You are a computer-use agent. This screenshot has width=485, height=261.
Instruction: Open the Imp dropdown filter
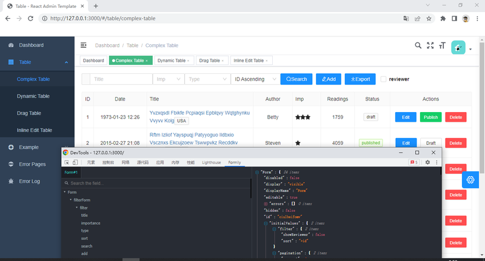169,79
